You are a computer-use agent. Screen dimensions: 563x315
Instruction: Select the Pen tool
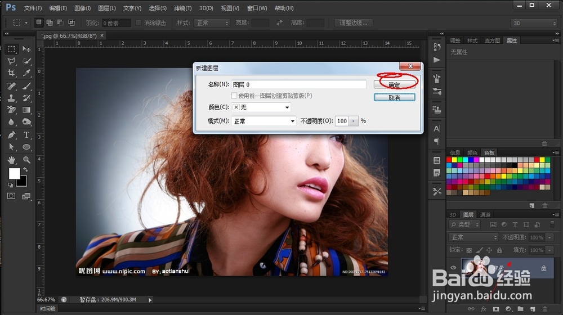[11, 135]
